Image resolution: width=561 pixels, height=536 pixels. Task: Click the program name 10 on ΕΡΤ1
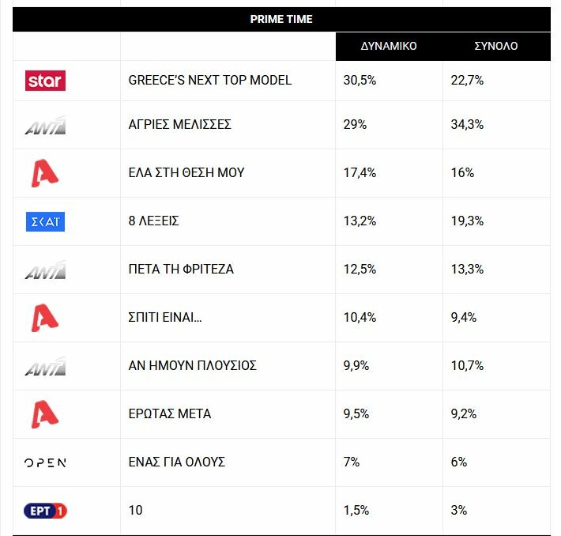coord(136,510)
